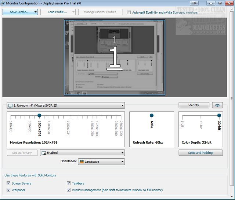Click the 2560x1920 resolution label
Viewport: 235px width, 200px height.
point(121,128)
